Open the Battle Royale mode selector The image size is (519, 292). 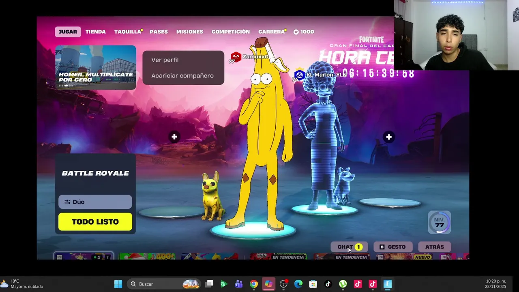pyautogui.click(x=95, y=173)
